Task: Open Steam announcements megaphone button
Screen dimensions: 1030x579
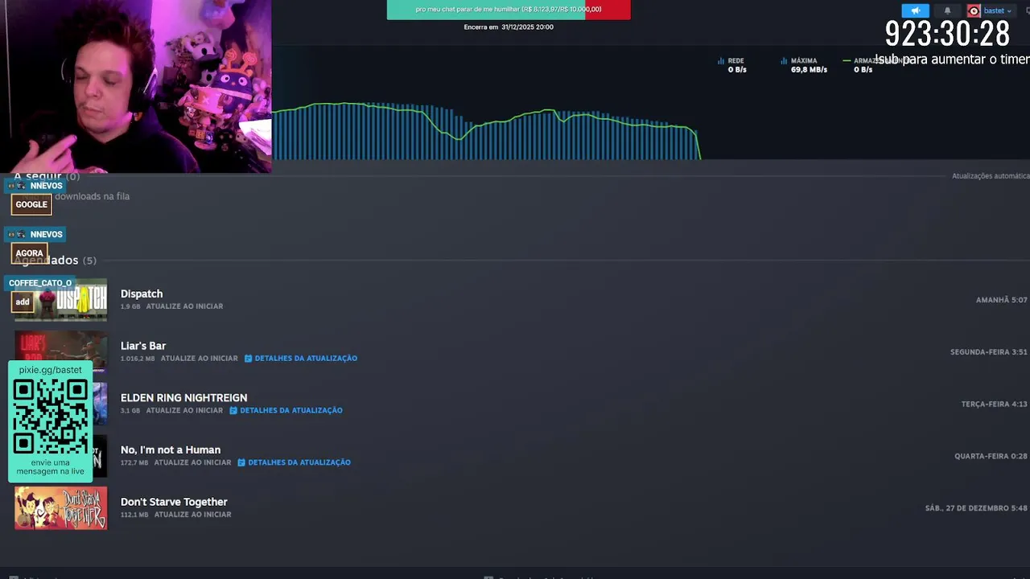Action: (x=915, y=10)
